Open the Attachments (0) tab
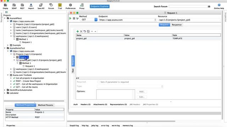Viewport: 227px width, 127px height. tap(100, 104)
